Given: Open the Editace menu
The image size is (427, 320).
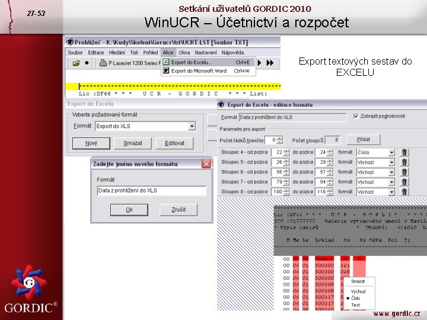Looking at the screenshot, I should point(96,53).
